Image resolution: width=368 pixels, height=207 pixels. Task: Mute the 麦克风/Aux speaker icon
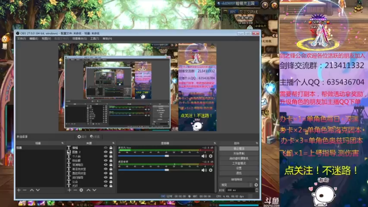(x=204, y=156)
